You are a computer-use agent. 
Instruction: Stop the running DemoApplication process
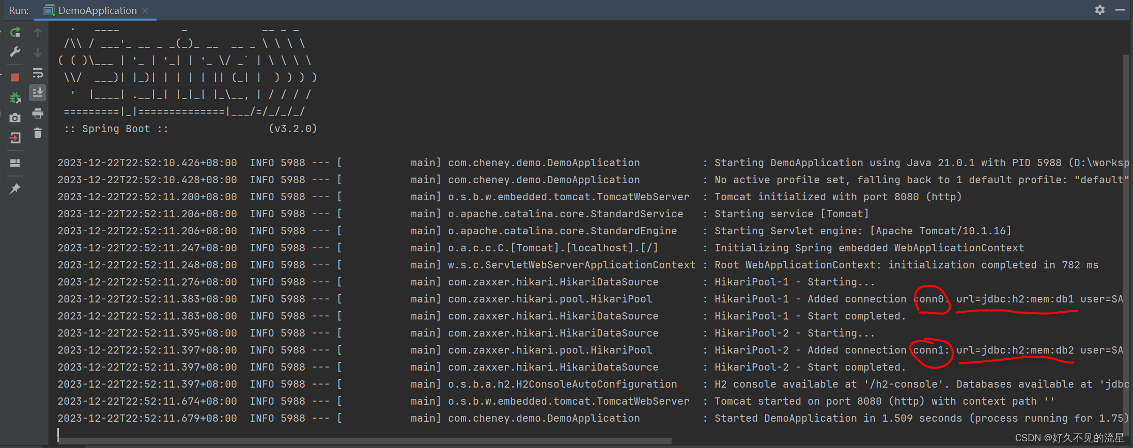coord(15,77)
